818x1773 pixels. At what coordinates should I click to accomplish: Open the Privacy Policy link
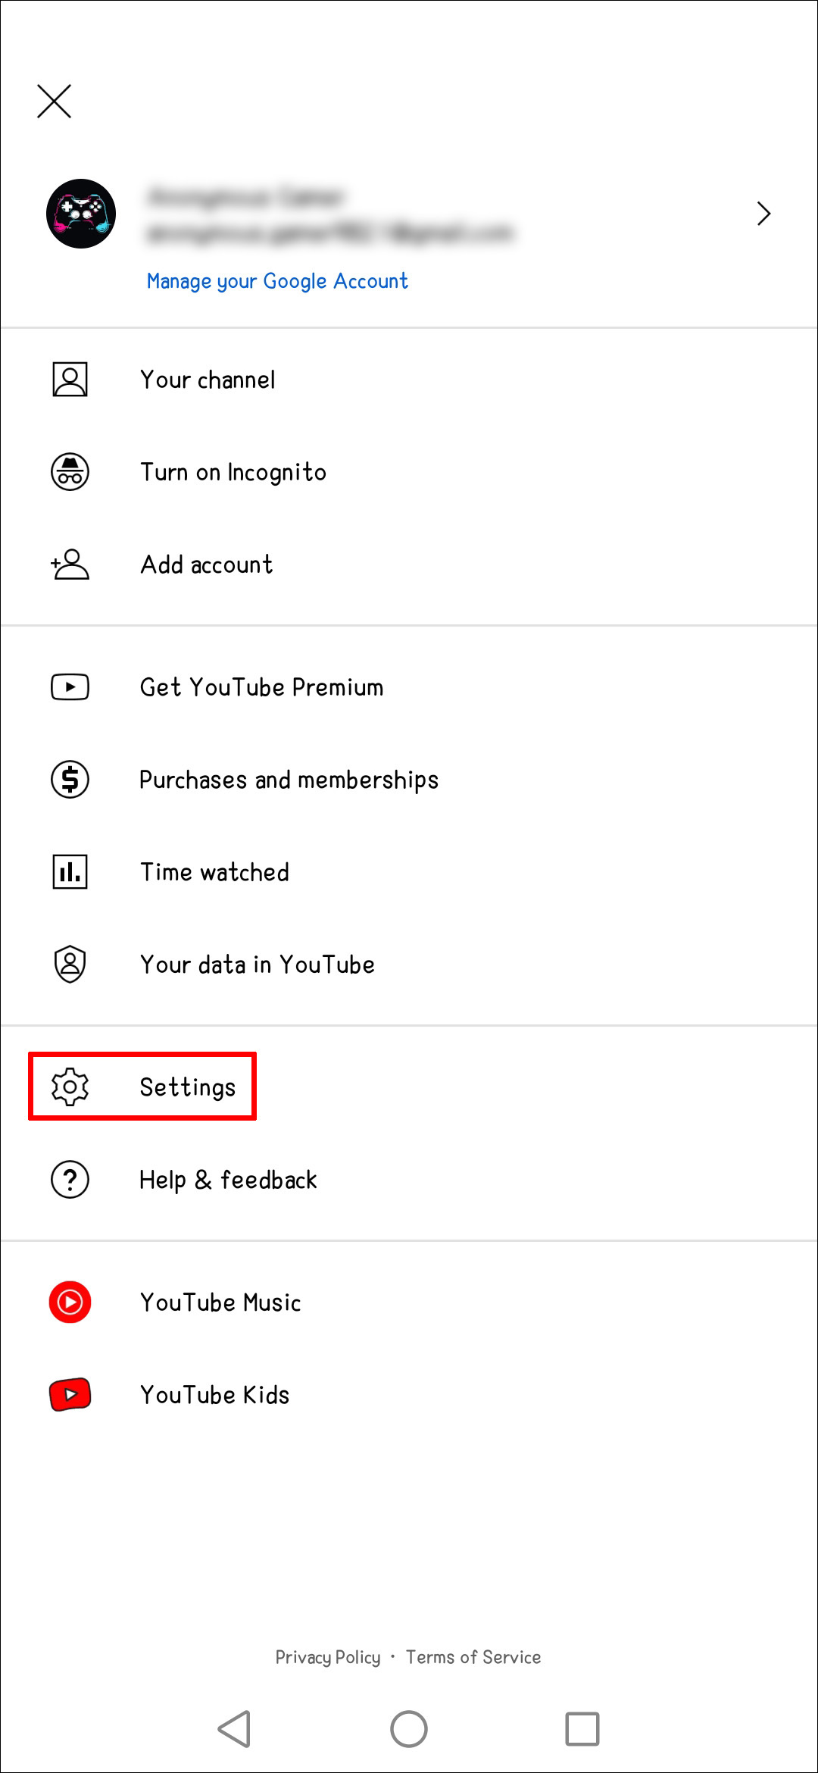(x=327, y=1657)
